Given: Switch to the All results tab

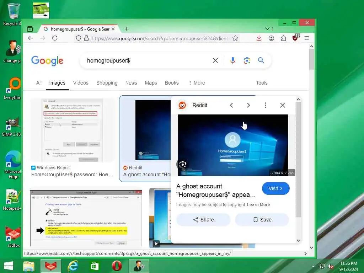Looking at the screenshot, I should coord(39,83).
